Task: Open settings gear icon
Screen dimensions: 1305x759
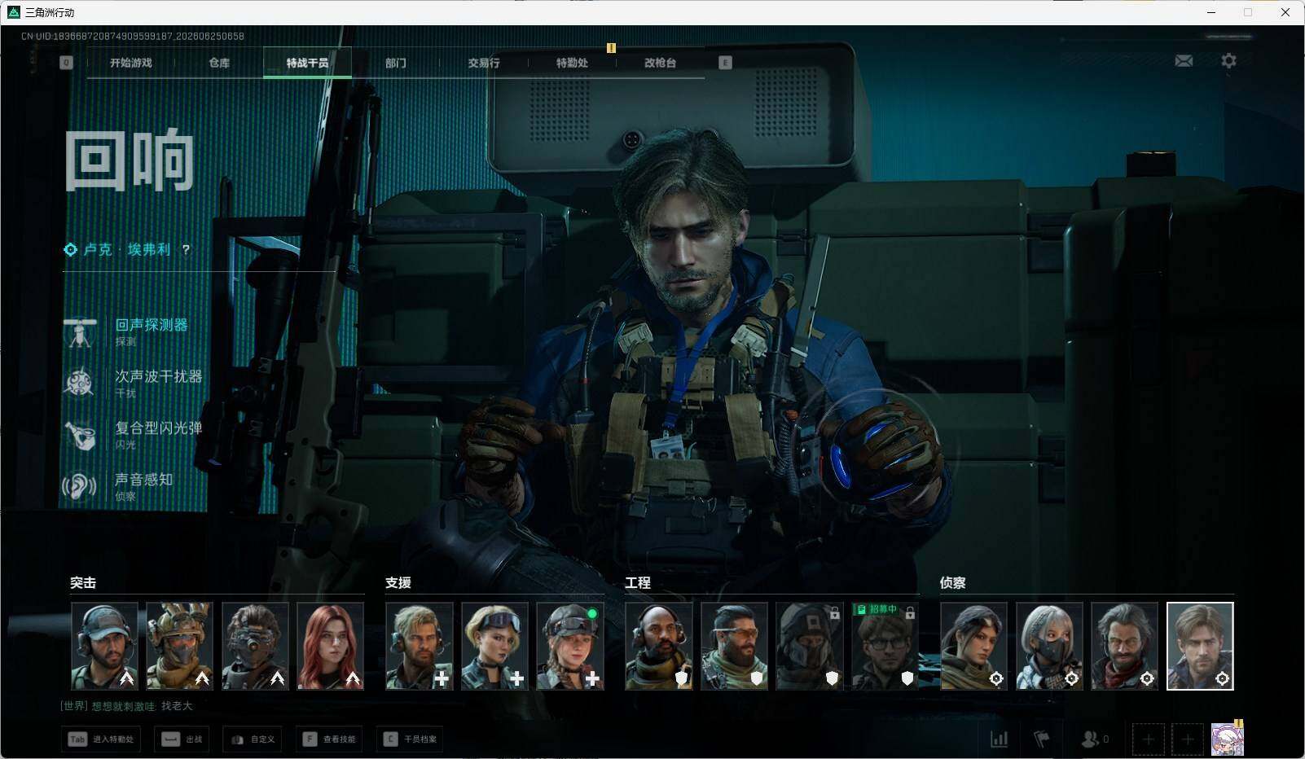Action: pyautogui.click(x=1228, y=61)
